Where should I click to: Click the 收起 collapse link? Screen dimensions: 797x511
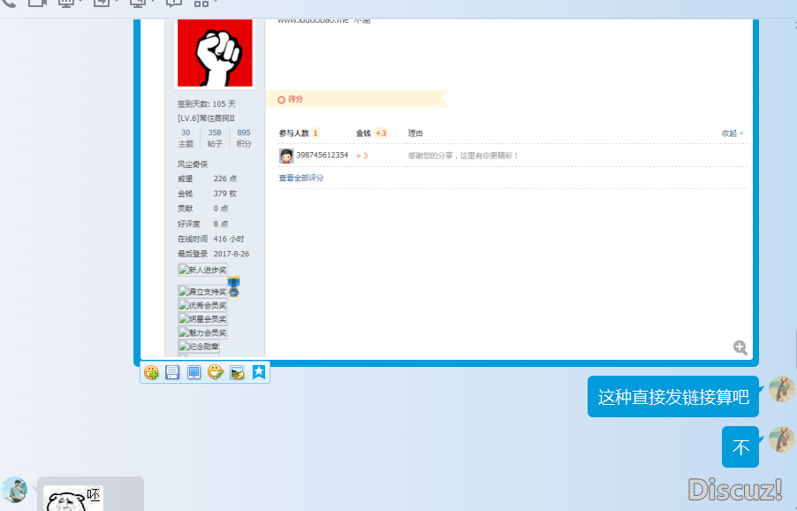[732, 133]
